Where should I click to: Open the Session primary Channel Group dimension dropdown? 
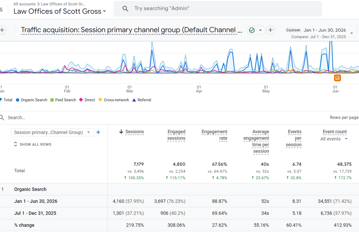[53, 132]
